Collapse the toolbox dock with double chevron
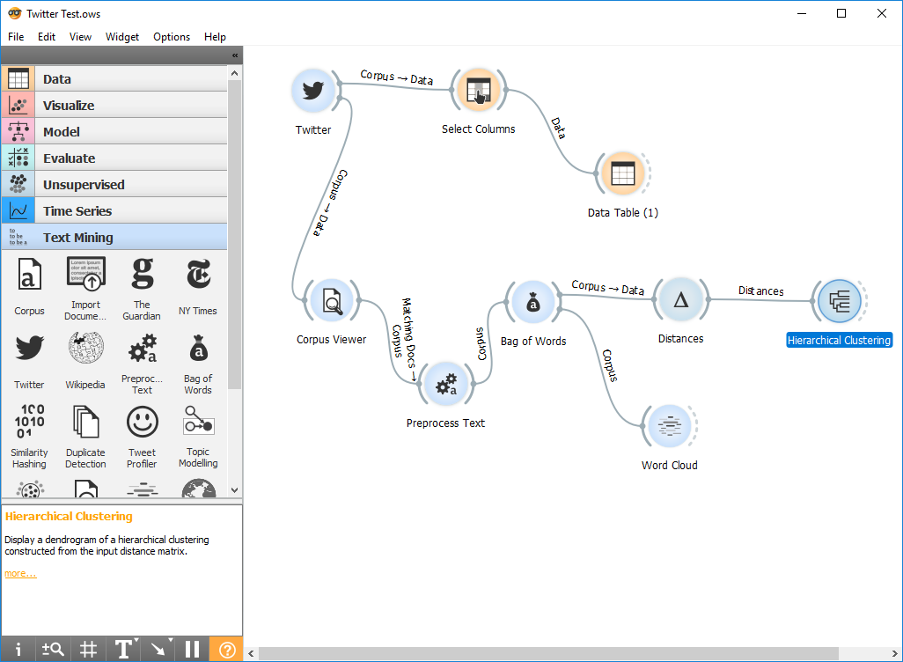Image resolution: width=903 pixels, height=662 pixels. (x=235, y=55)
